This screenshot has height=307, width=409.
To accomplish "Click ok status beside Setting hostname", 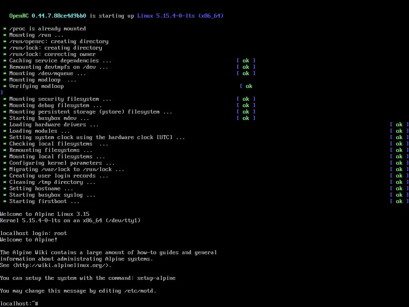I will coord(399,189).
